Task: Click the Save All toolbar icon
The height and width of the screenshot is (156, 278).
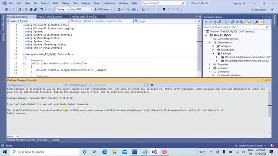Action: [36, 10]
